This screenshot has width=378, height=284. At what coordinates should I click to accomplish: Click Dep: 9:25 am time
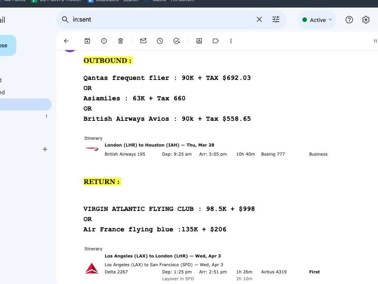177,154
